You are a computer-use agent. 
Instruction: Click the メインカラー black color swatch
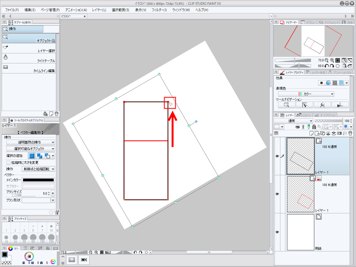[x=38, y=180]
